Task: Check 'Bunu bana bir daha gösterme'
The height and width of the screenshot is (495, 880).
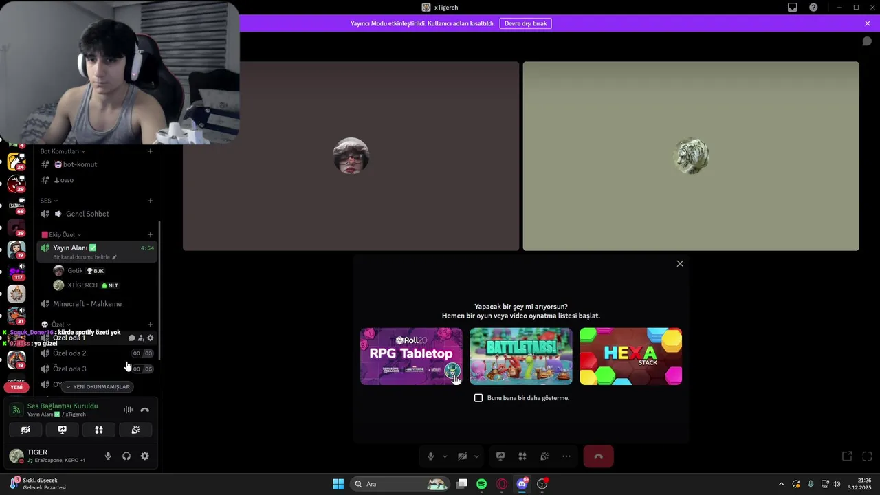Action: (478, 398)
